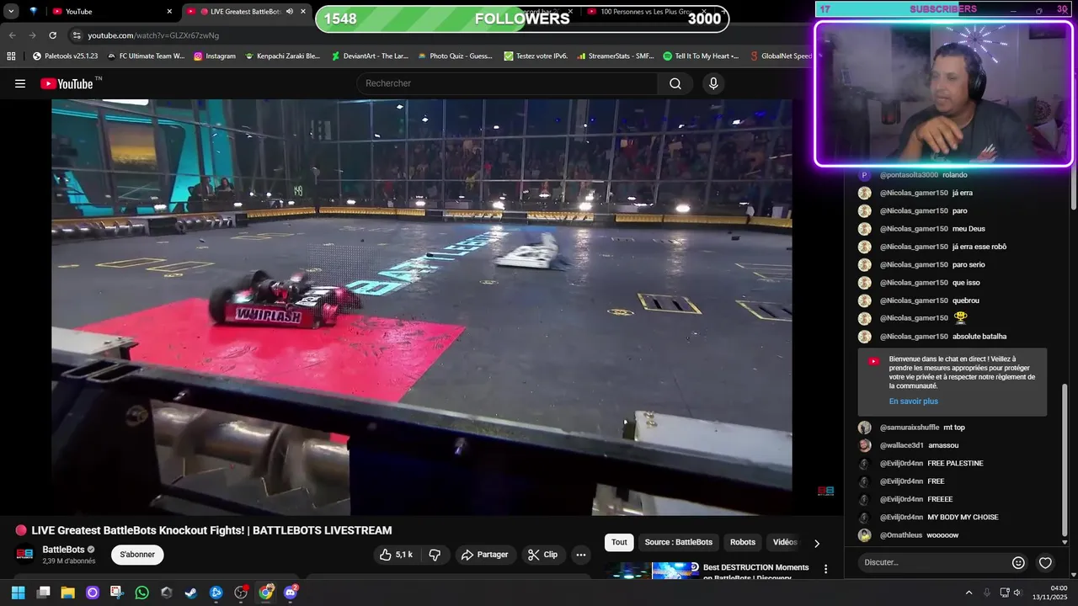The height and width of the screenshot is (606, 1078).
Task: Open the Paletools v25.1.23 bookmark
Action: coord(66,56)
